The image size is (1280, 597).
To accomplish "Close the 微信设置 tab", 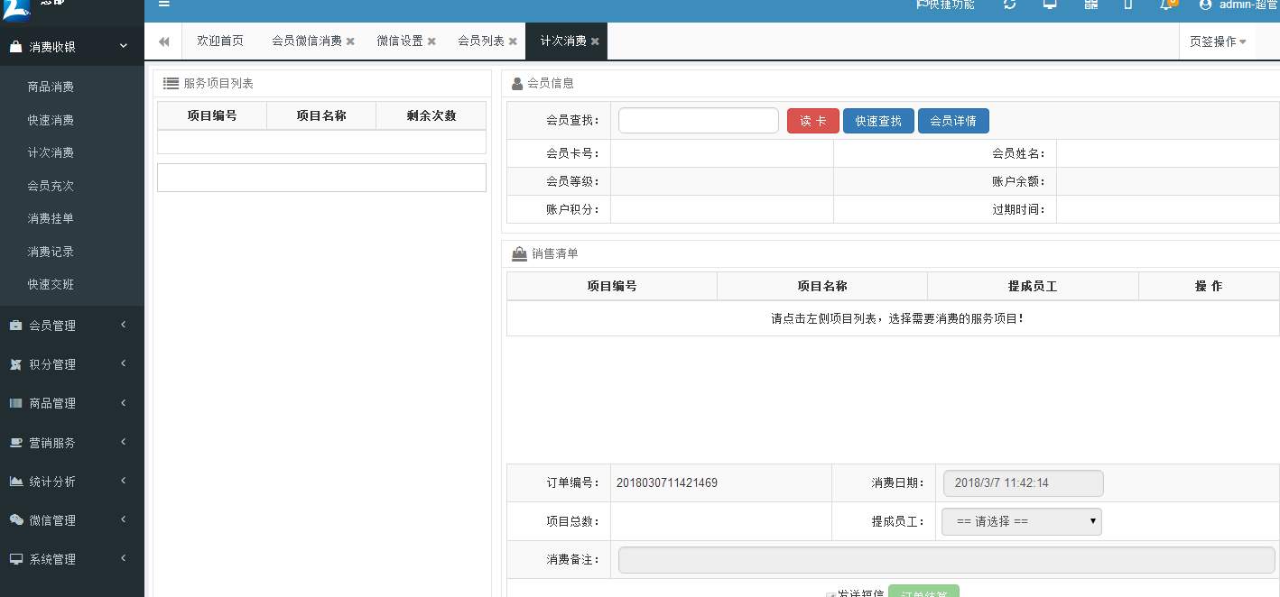I will pos(431,41).
